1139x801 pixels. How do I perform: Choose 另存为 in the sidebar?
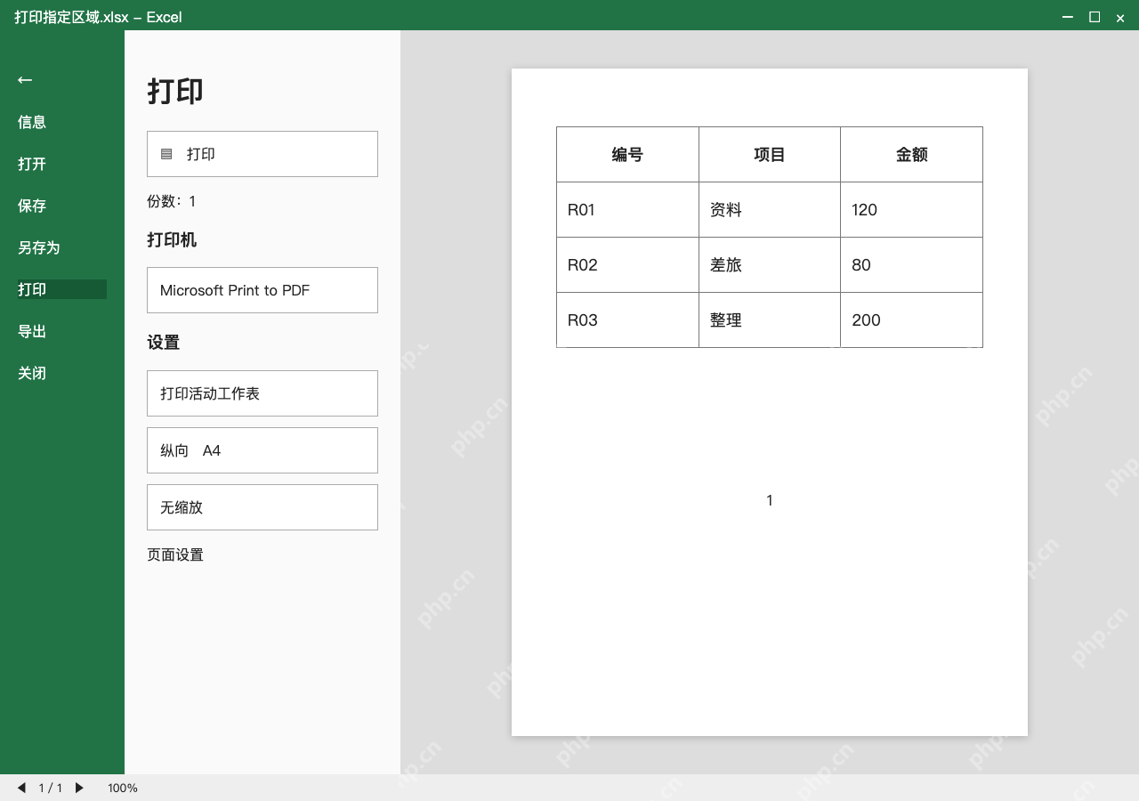[39, 247]
